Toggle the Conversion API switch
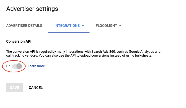This screenshot has width=186, height=108. (x=17, y=66)
